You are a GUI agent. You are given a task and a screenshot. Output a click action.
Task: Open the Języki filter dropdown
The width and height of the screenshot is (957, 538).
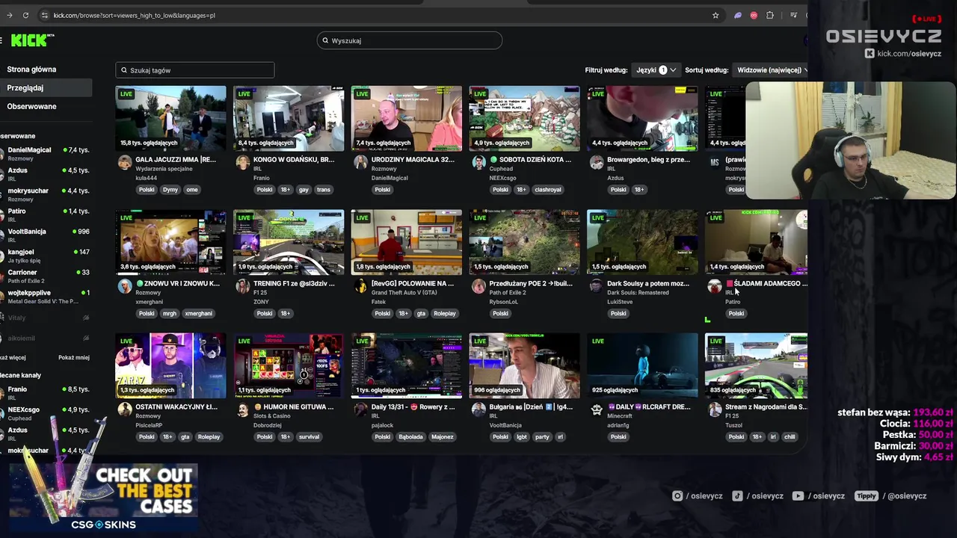point(656,69)
